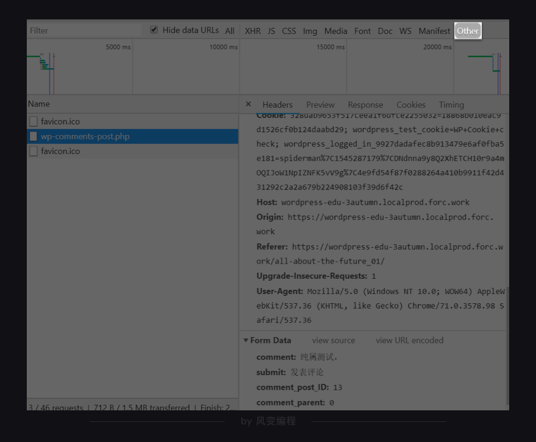Screen dimensions: 536x442
Task: Select the first favicon.ico request
Action: [133, 121]
